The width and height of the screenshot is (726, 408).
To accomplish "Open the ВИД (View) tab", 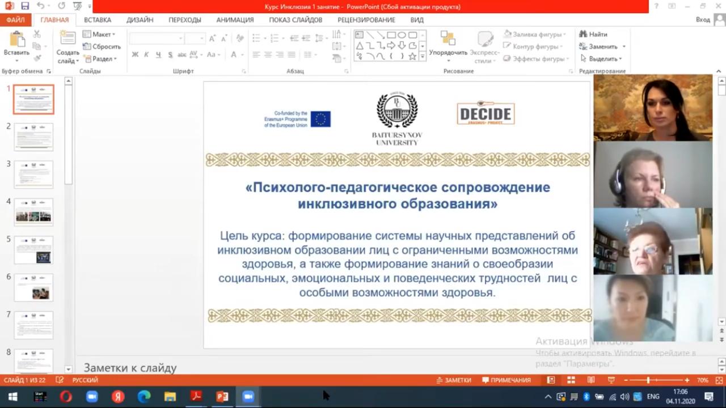I will [x=417, y=20].
